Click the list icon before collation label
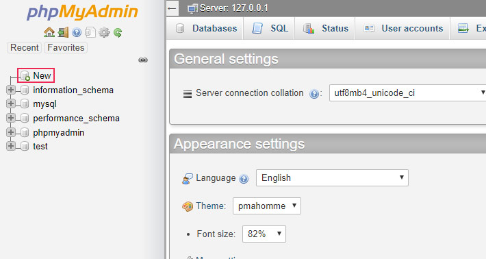The height and width of the screenshot is (259, 486). click(x=188, y=94)
